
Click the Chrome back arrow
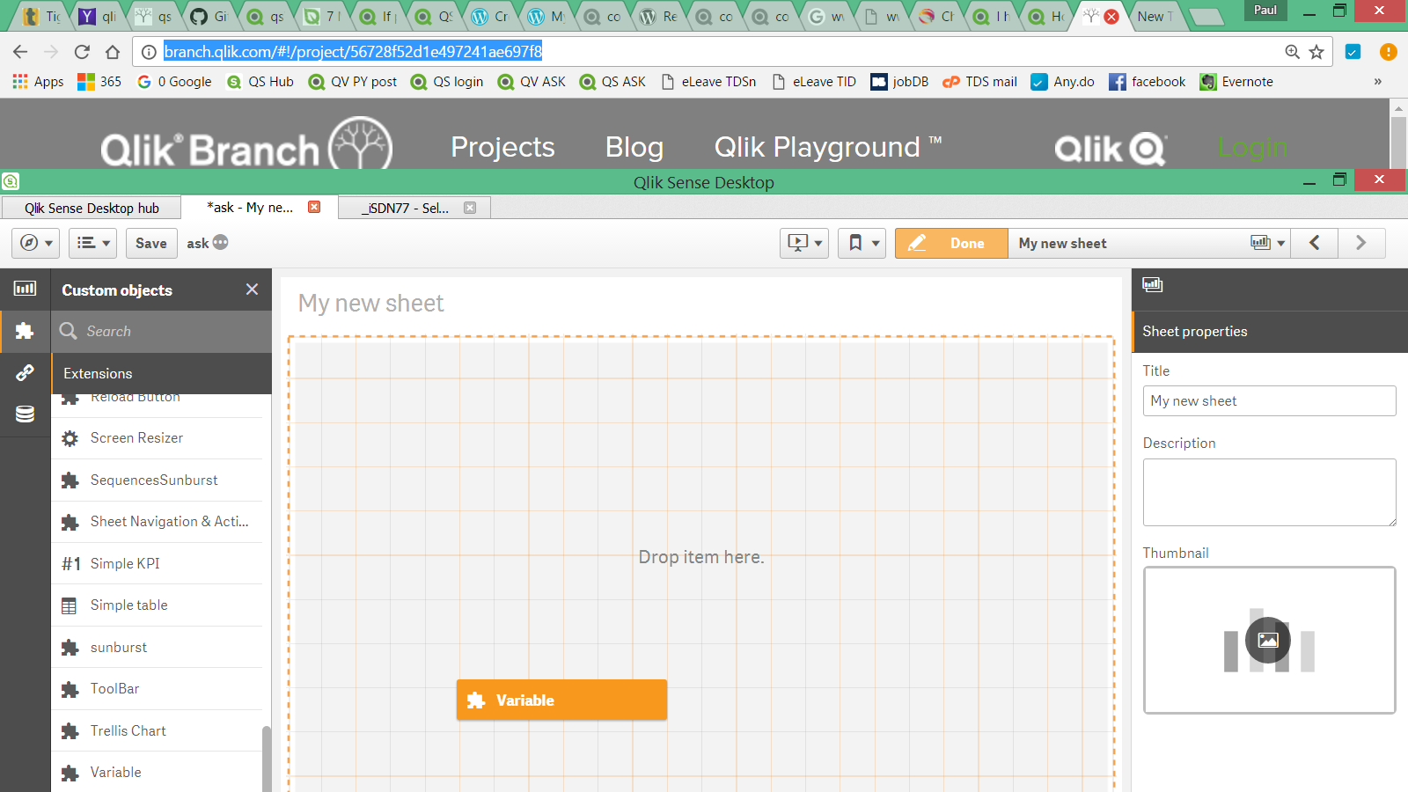pyautogui.click(x=21, y=52)
